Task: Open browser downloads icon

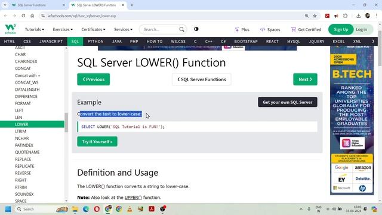Action: click(x=358, y=16)
